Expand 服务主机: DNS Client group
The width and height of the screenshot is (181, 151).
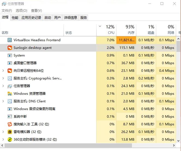tap(3, 101)
